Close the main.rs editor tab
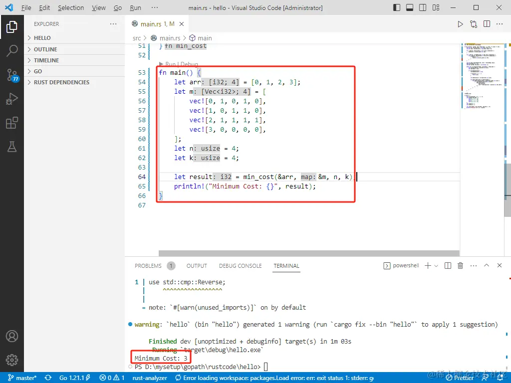 click(x=182, y=24)
